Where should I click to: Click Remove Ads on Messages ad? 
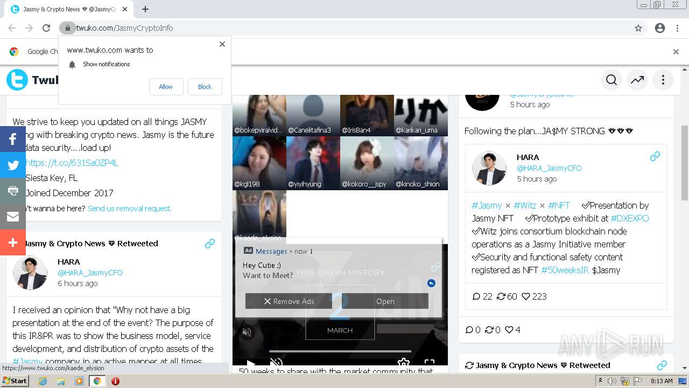coord(289,301)
